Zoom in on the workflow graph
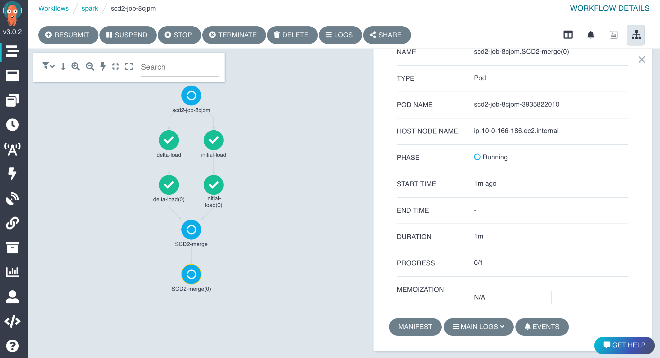660x358 pixels. coord(76,66)
